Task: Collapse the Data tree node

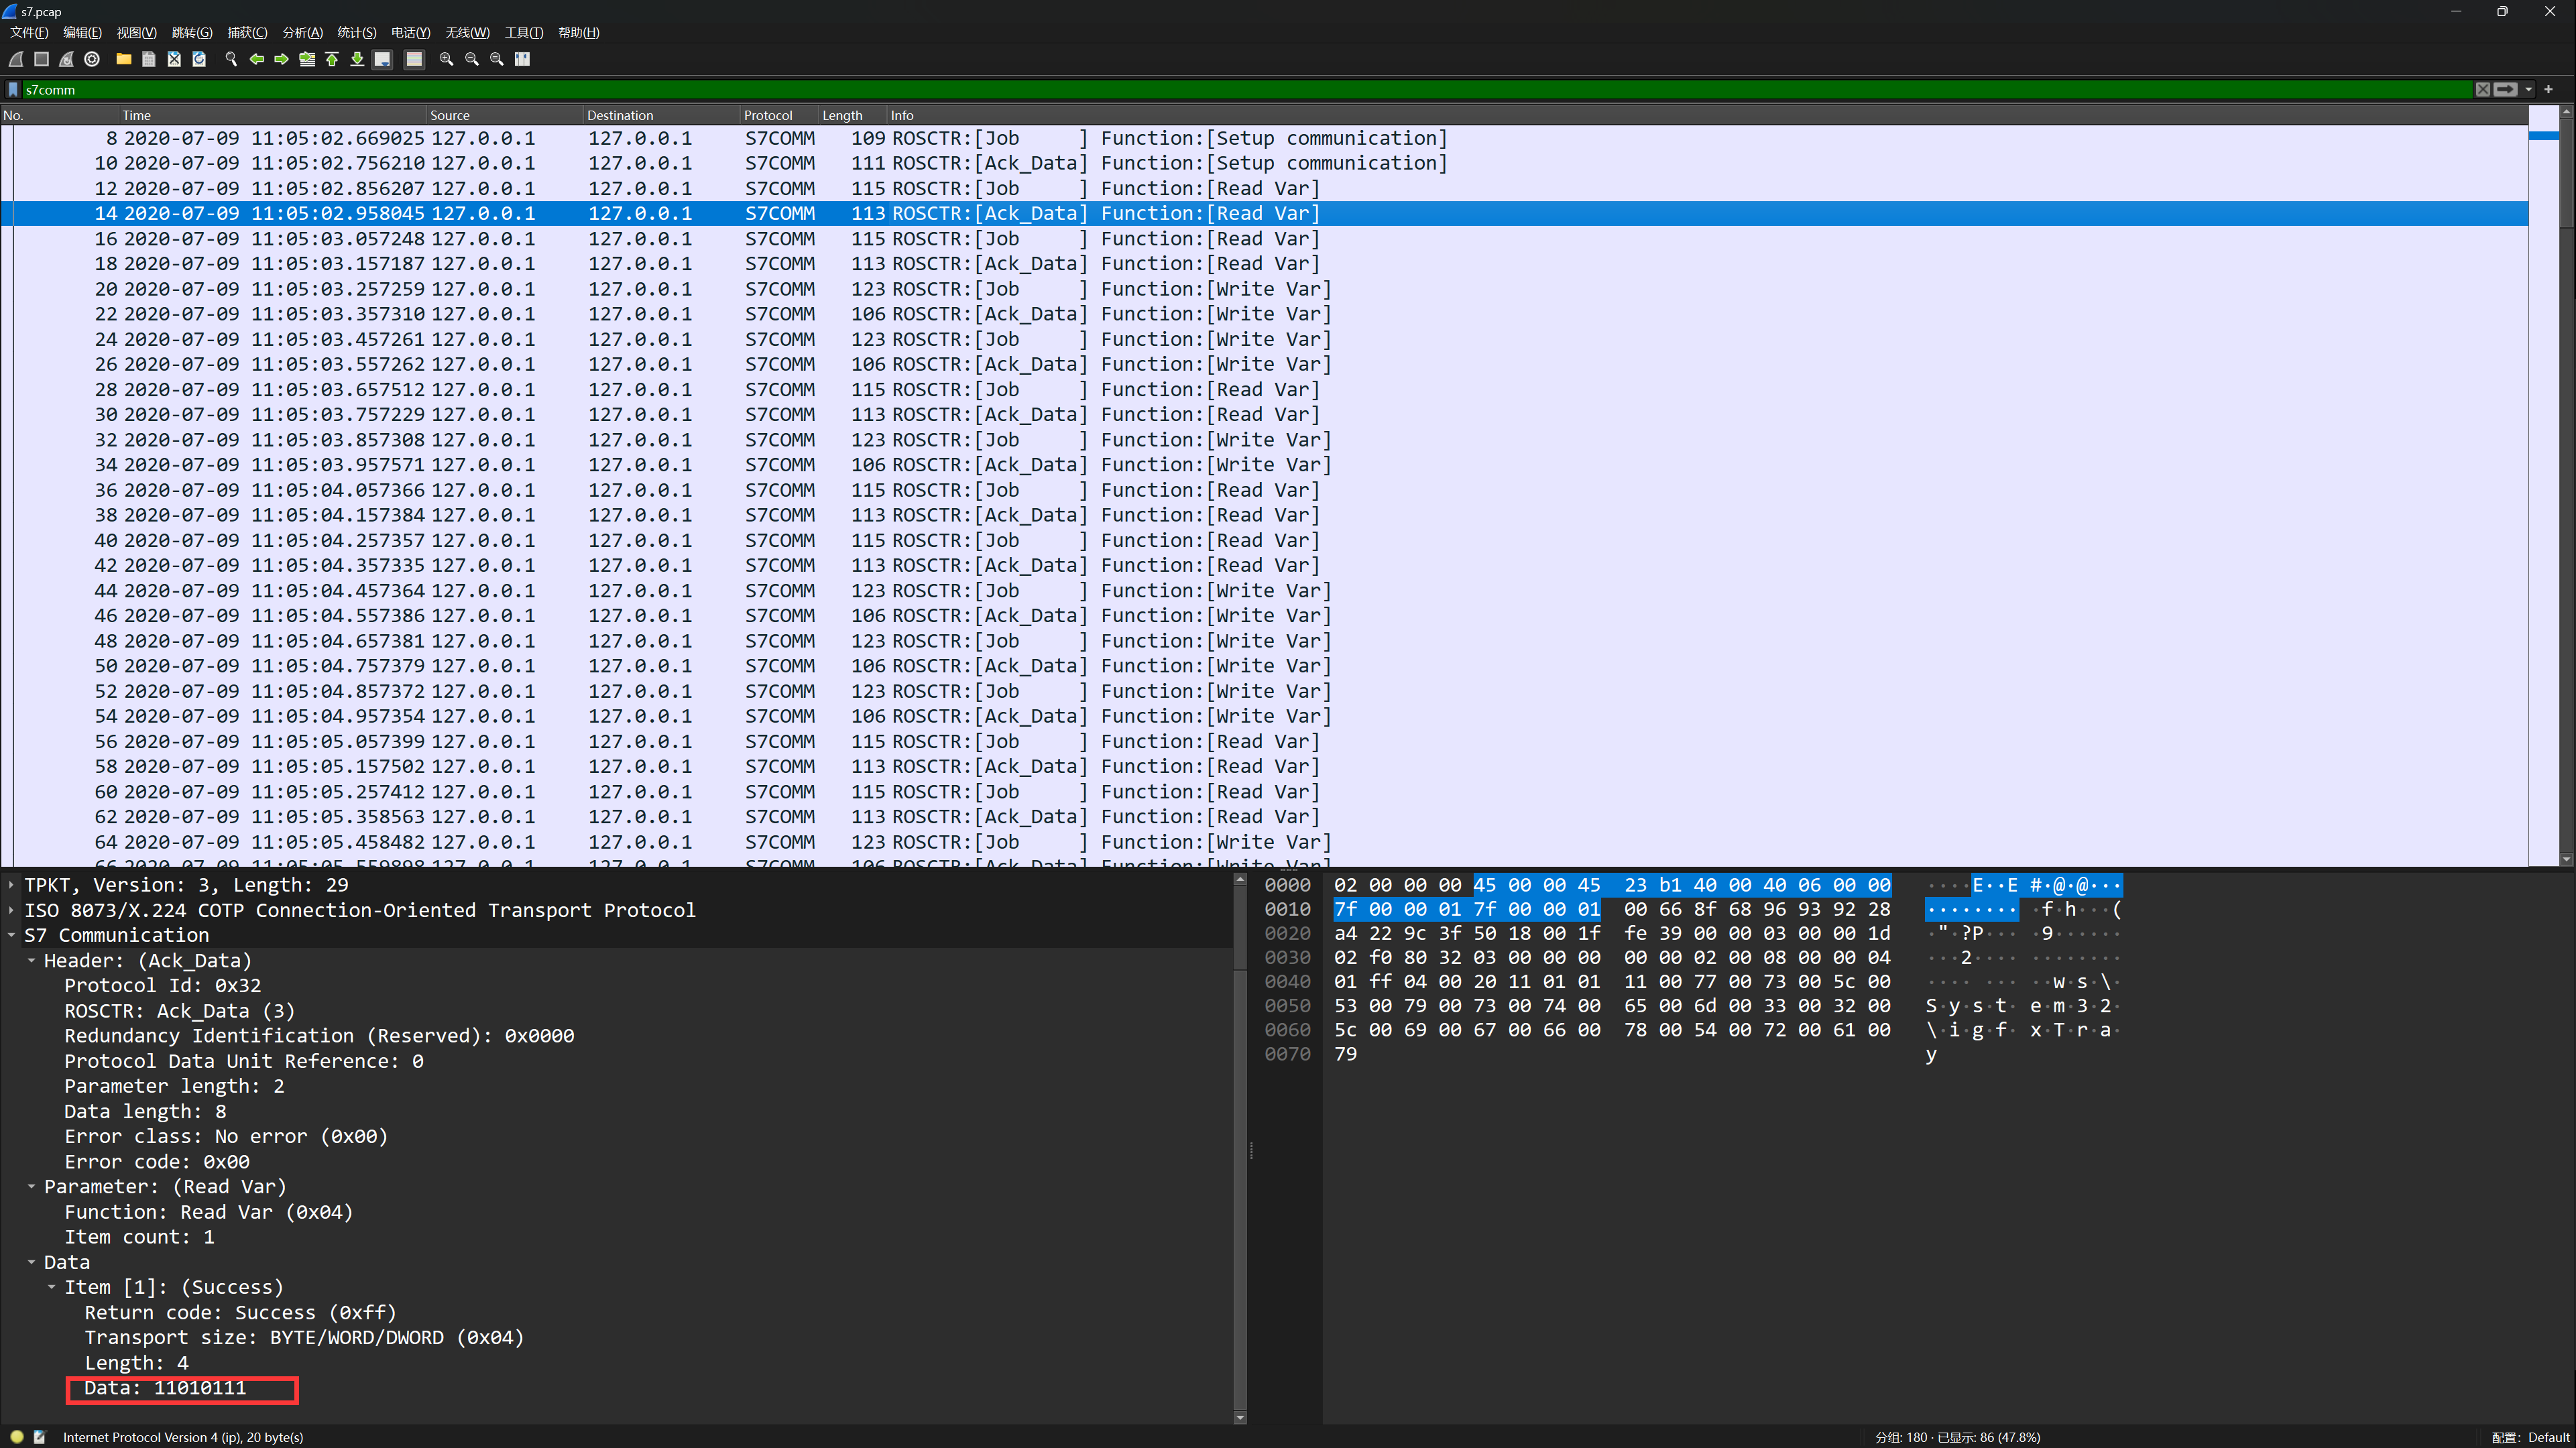Action: click(x=31, y=1262)
